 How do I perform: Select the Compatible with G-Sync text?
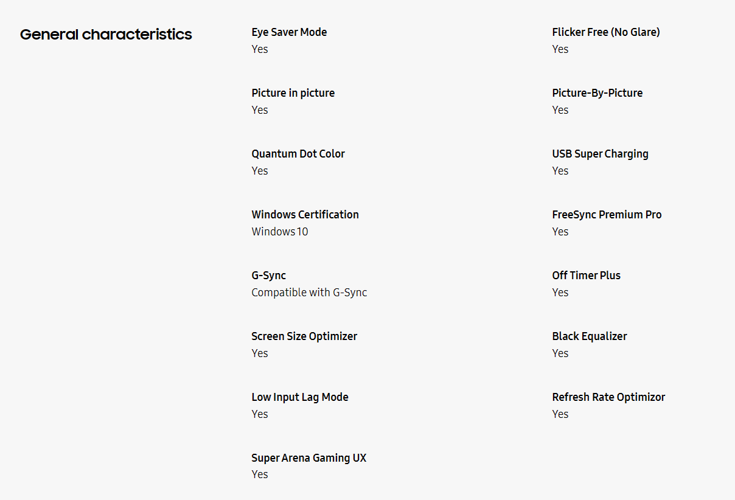pyautogui.click(x=309, y=293)
